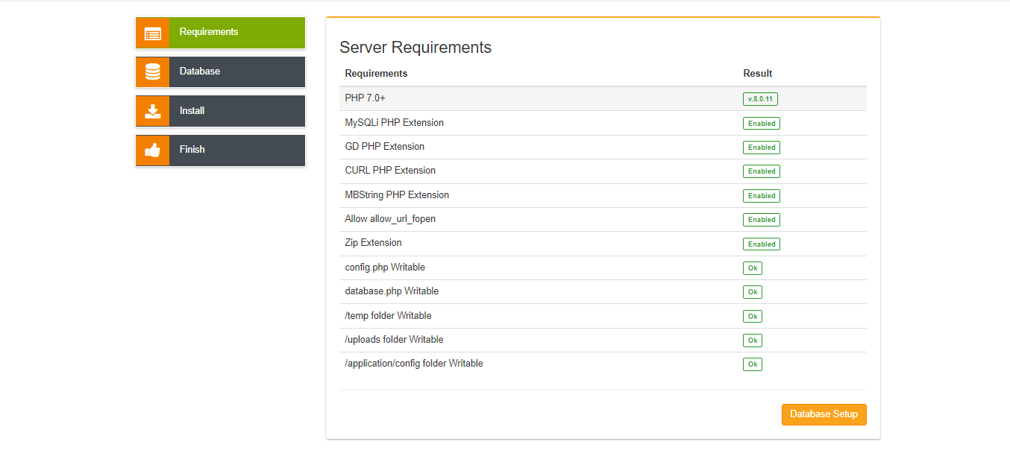Click the Database stack icon in sidebar

click(x=152, y=72)
